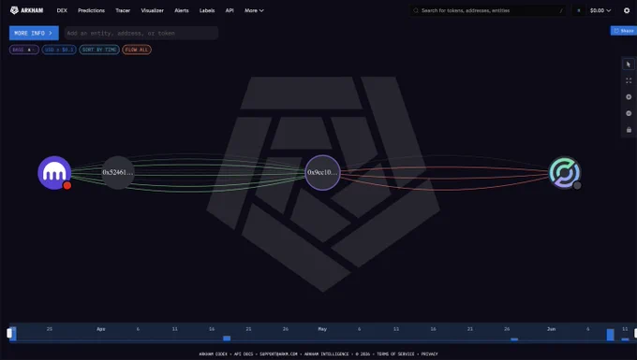The image size is (637, 360).
Task: Open the USD ≥ $0.1 filter chip
Action: 59,50
